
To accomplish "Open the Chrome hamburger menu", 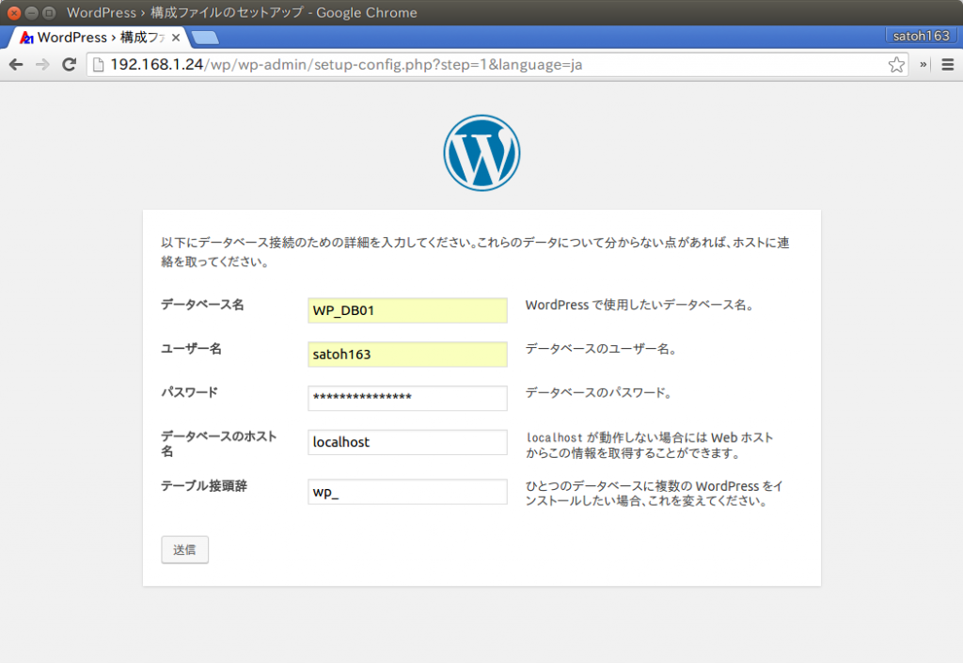I will tap(948, 65).
